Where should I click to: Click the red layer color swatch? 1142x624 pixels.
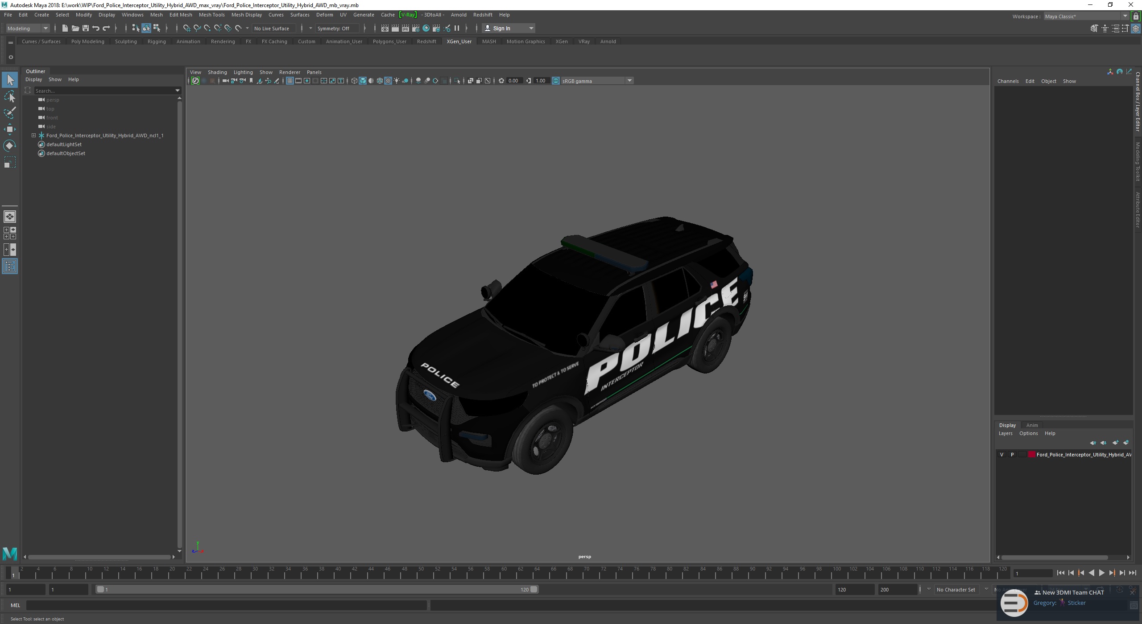[x=1031, y=455]
